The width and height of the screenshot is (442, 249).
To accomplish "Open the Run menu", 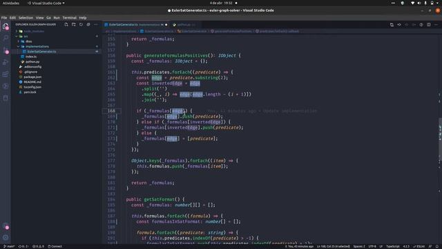I will (57, 18).
